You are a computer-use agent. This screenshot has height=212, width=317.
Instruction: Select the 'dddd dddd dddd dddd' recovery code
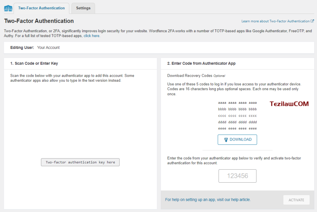237,122
